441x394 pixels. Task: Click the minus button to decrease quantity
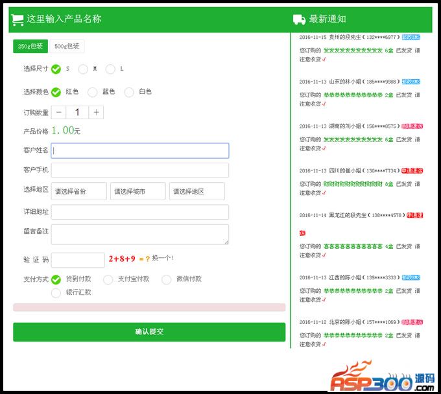pos(59,113)
